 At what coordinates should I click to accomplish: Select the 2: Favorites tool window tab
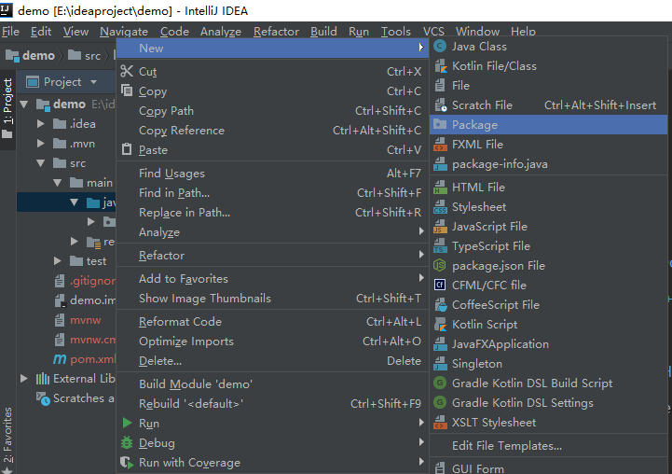[x=7, y=439]
